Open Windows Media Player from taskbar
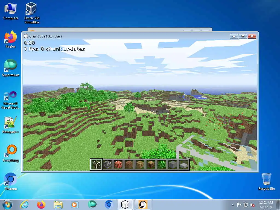This screenshot has width=280, height=210. (75, 205)
